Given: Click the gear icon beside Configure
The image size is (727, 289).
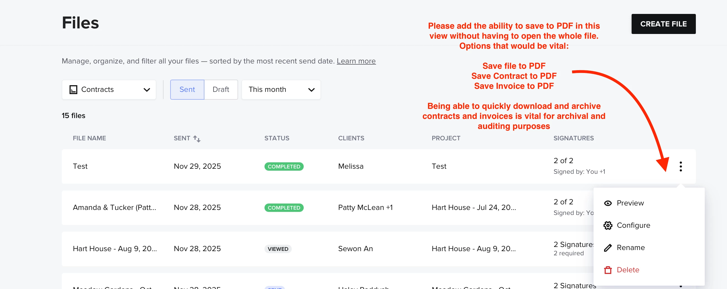Looking at the screenshot, I should 608,226.
